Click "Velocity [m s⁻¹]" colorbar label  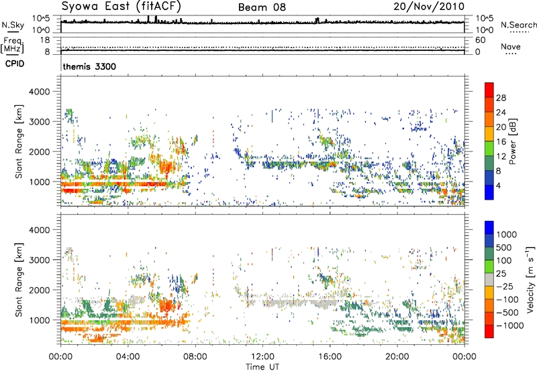click(530, 279)
